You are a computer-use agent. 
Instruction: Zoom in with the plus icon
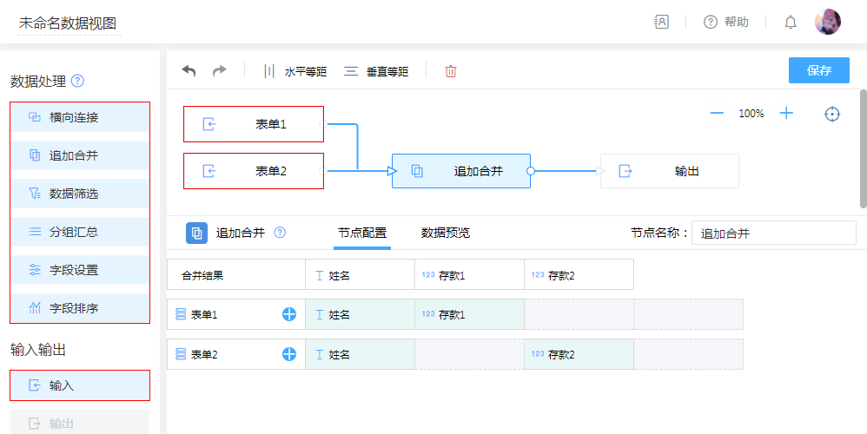coord(786,114)
